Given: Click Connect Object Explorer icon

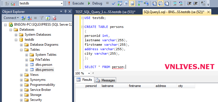Looking at the screenshot, I should (x=23, y=18).
